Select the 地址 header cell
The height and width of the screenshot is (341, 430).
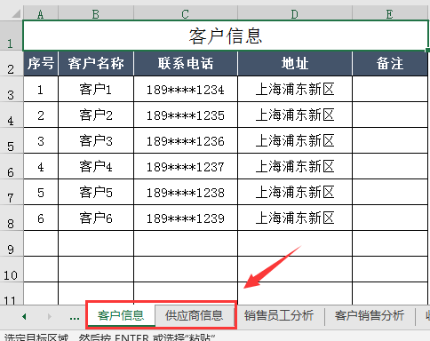(295, 64)
